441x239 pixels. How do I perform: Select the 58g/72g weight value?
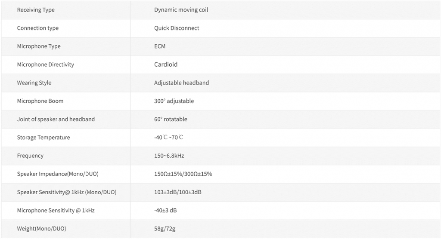coord(165,229)
